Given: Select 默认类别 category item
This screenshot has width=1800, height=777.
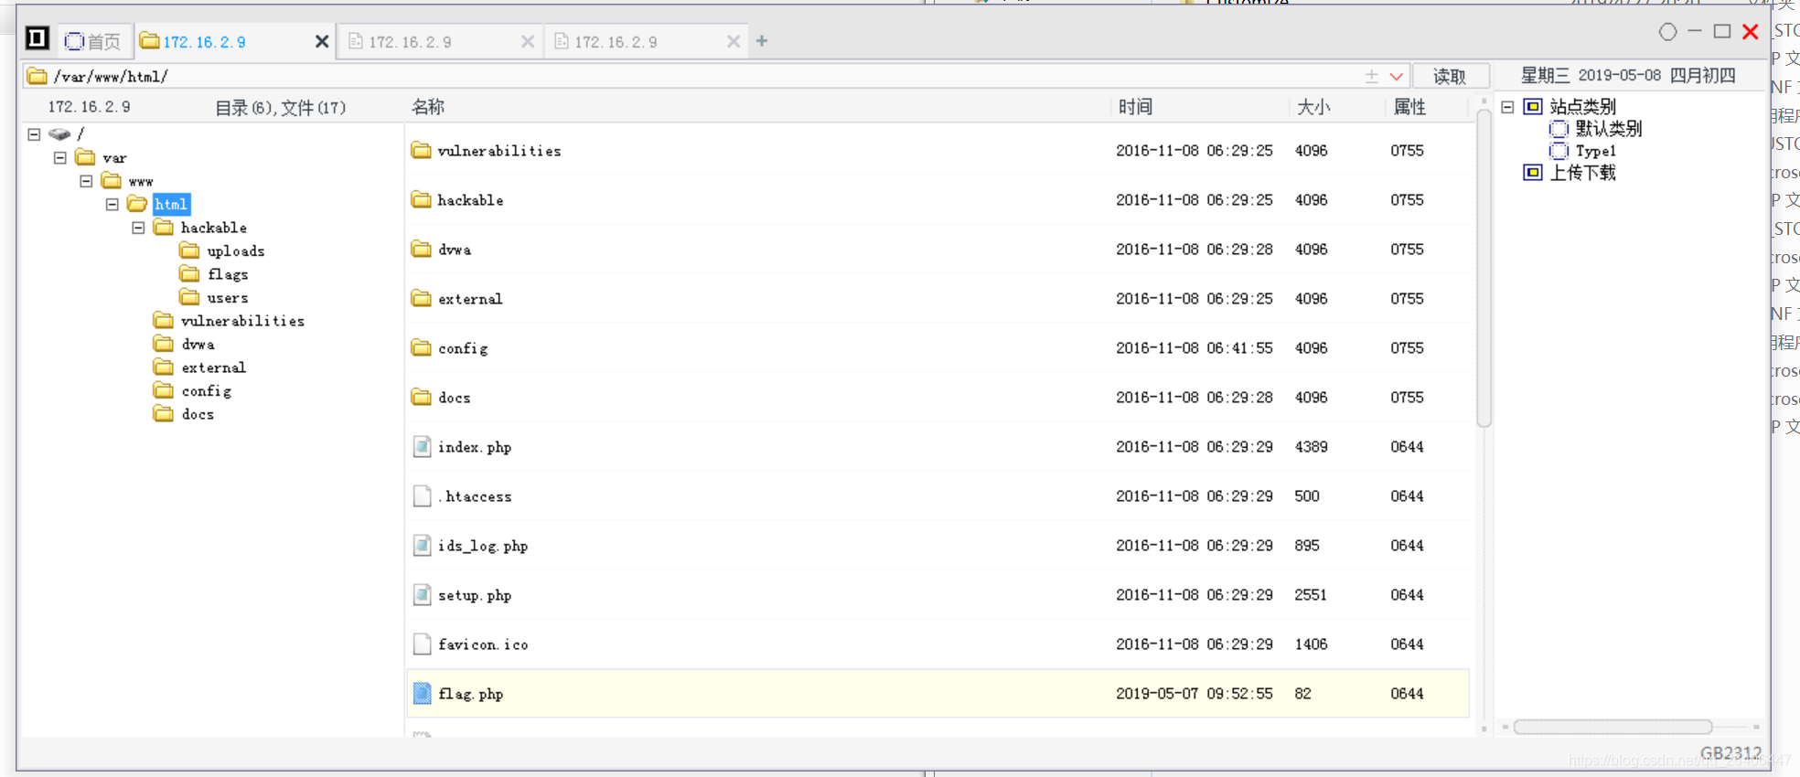Looking at the screenshot, I should pyautogui.click(x=1608, y=129).
